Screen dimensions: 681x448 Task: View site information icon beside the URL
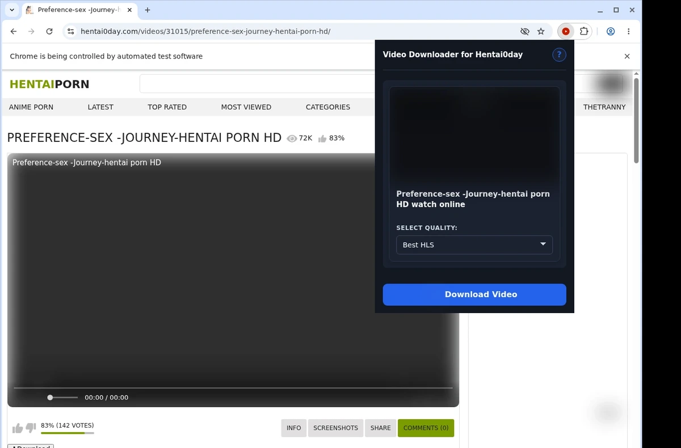[70, 32]
